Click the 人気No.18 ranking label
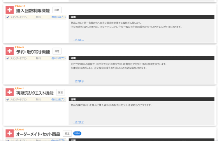The image size is (218, 141). 20,6
